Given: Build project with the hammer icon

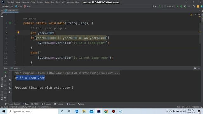Looking at the screenshot, I should (160, 6).
